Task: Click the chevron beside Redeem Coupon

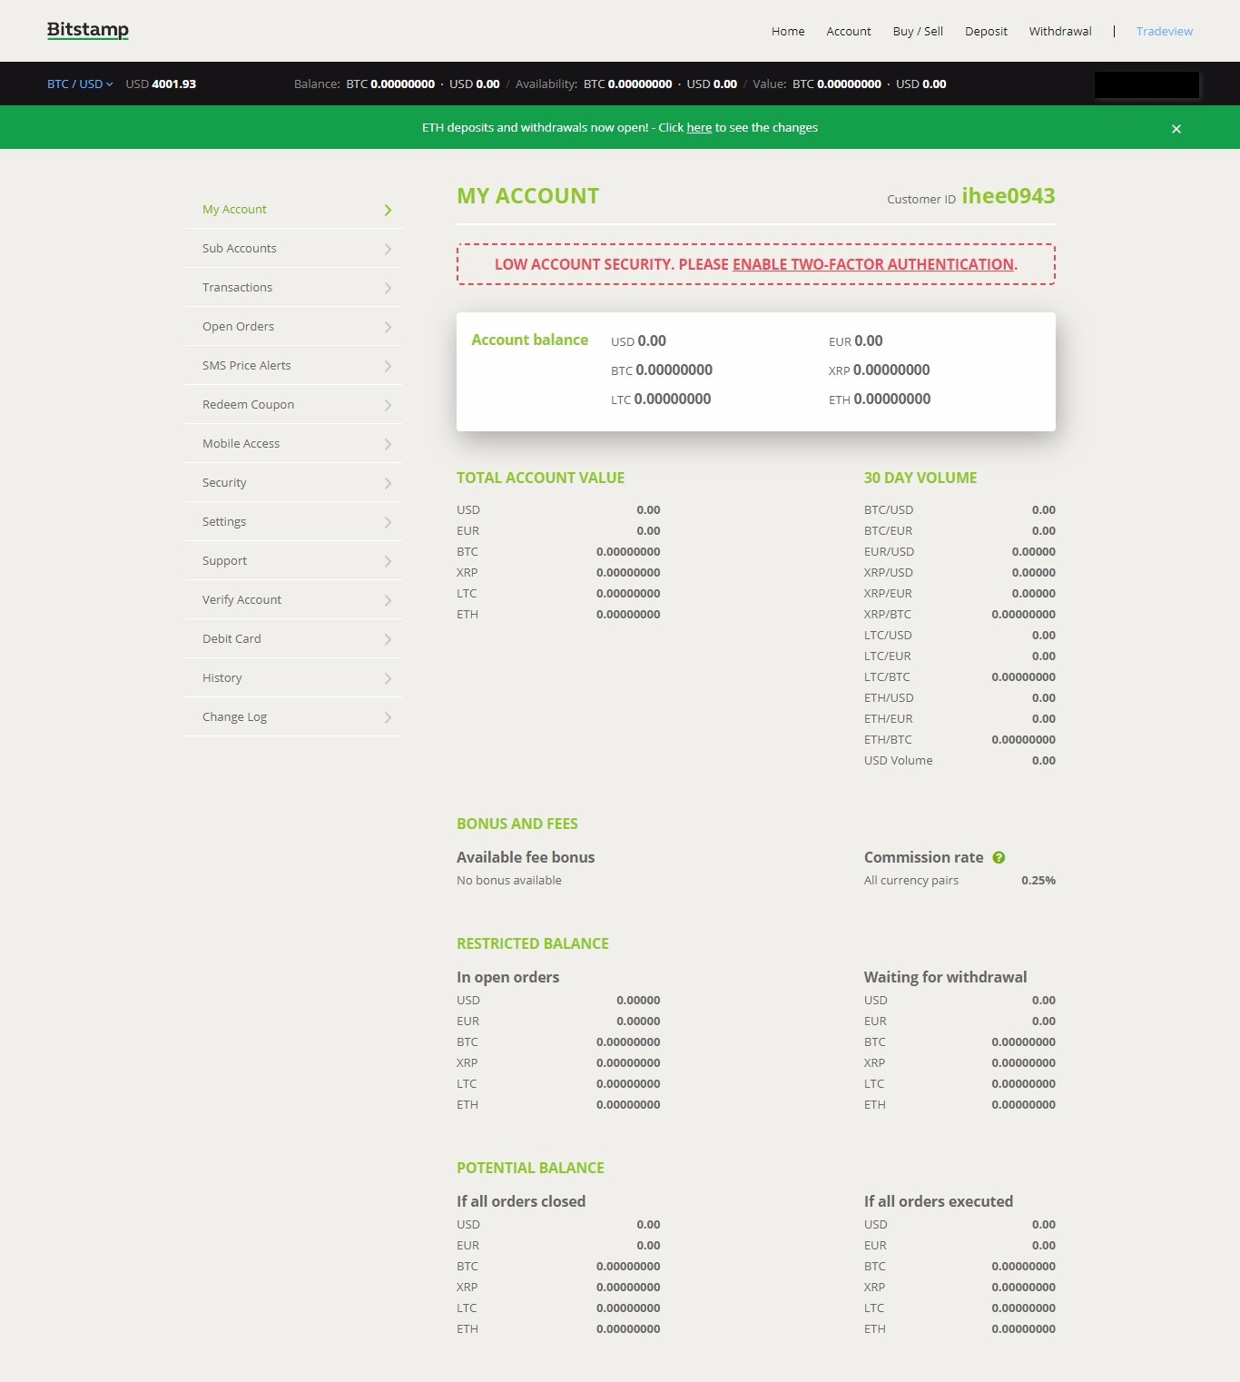Action: pos(388,405)
